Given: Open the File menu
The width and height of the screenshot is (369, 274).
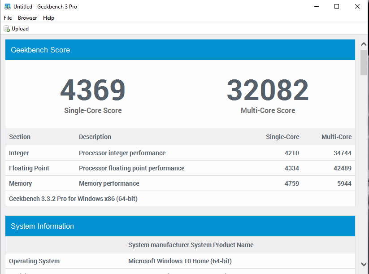Looking at the screenshot, I should coord(8,18).
